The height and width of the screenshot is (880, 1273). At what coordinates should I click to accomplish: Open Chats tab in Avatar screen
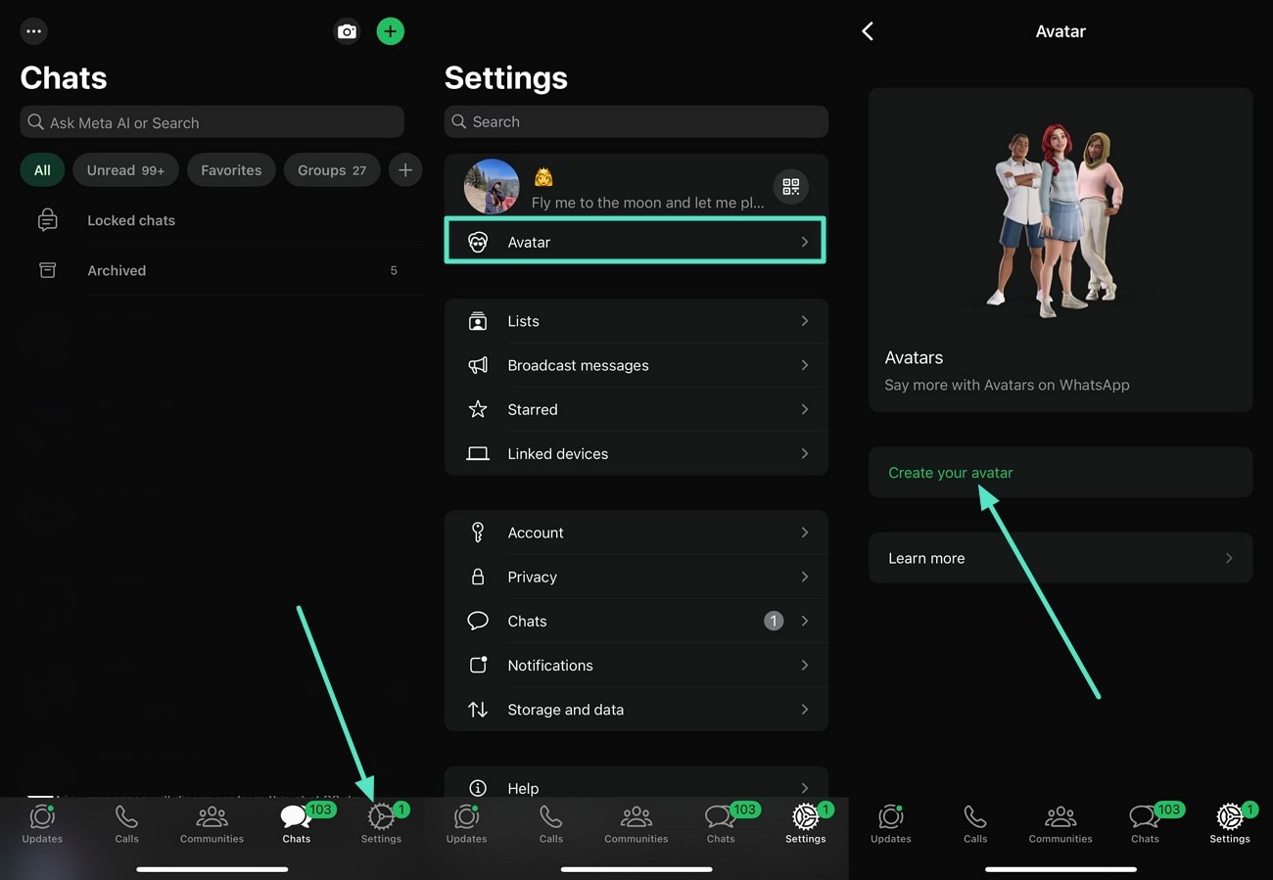click(x=1146, y=823)
